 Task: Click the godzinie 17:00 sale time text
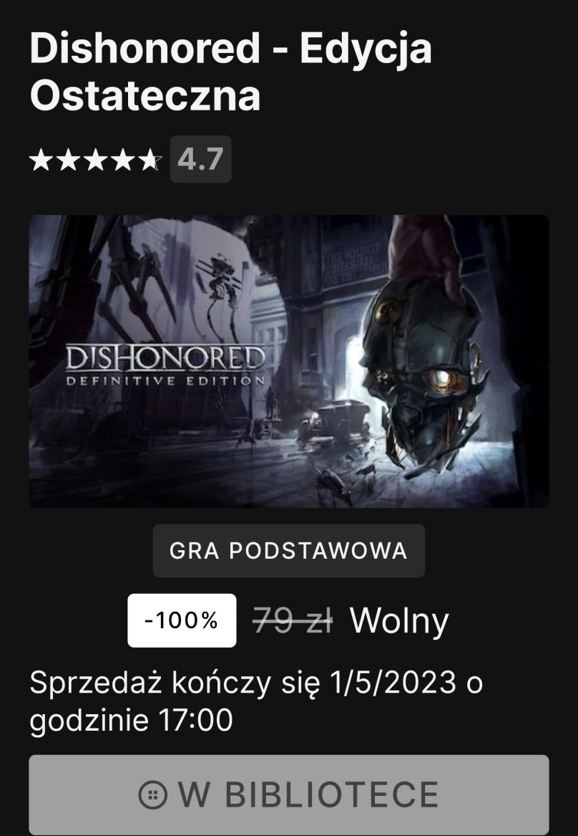(131, 720)
